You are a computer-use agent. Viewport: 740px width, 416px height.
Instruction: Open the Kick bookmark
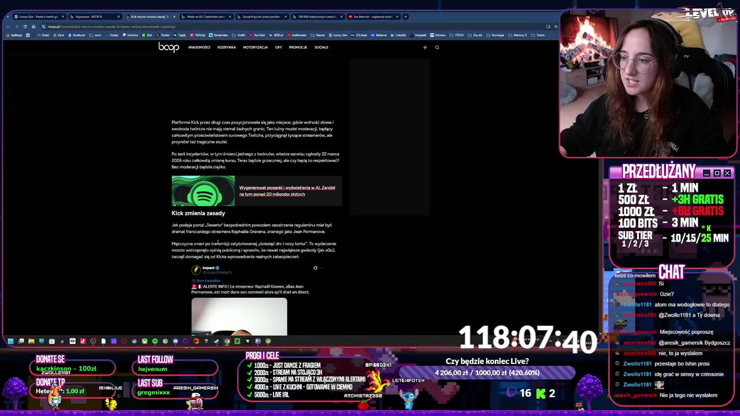point(147,35)
